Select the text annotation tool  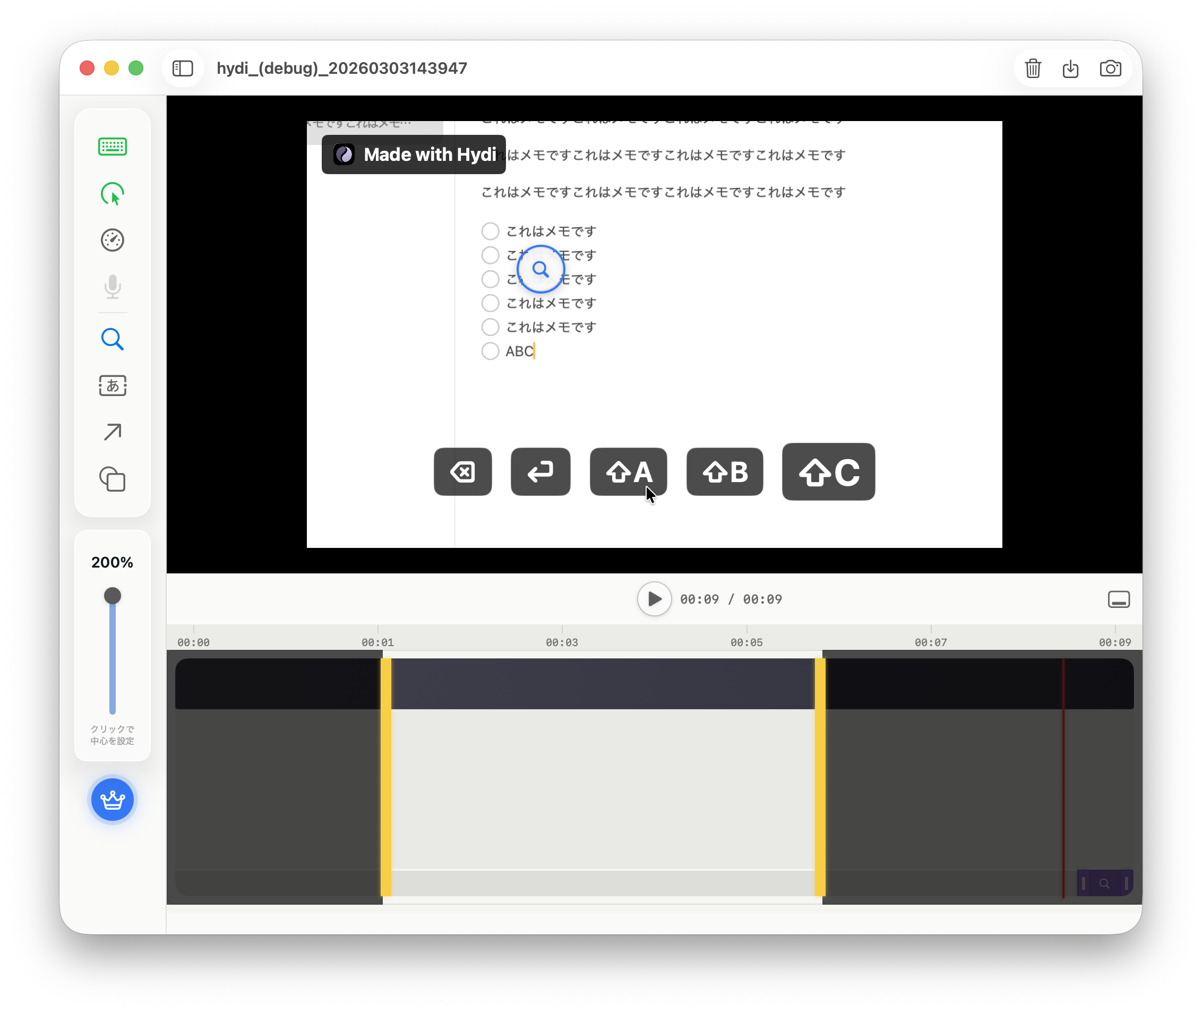point(113,385)
